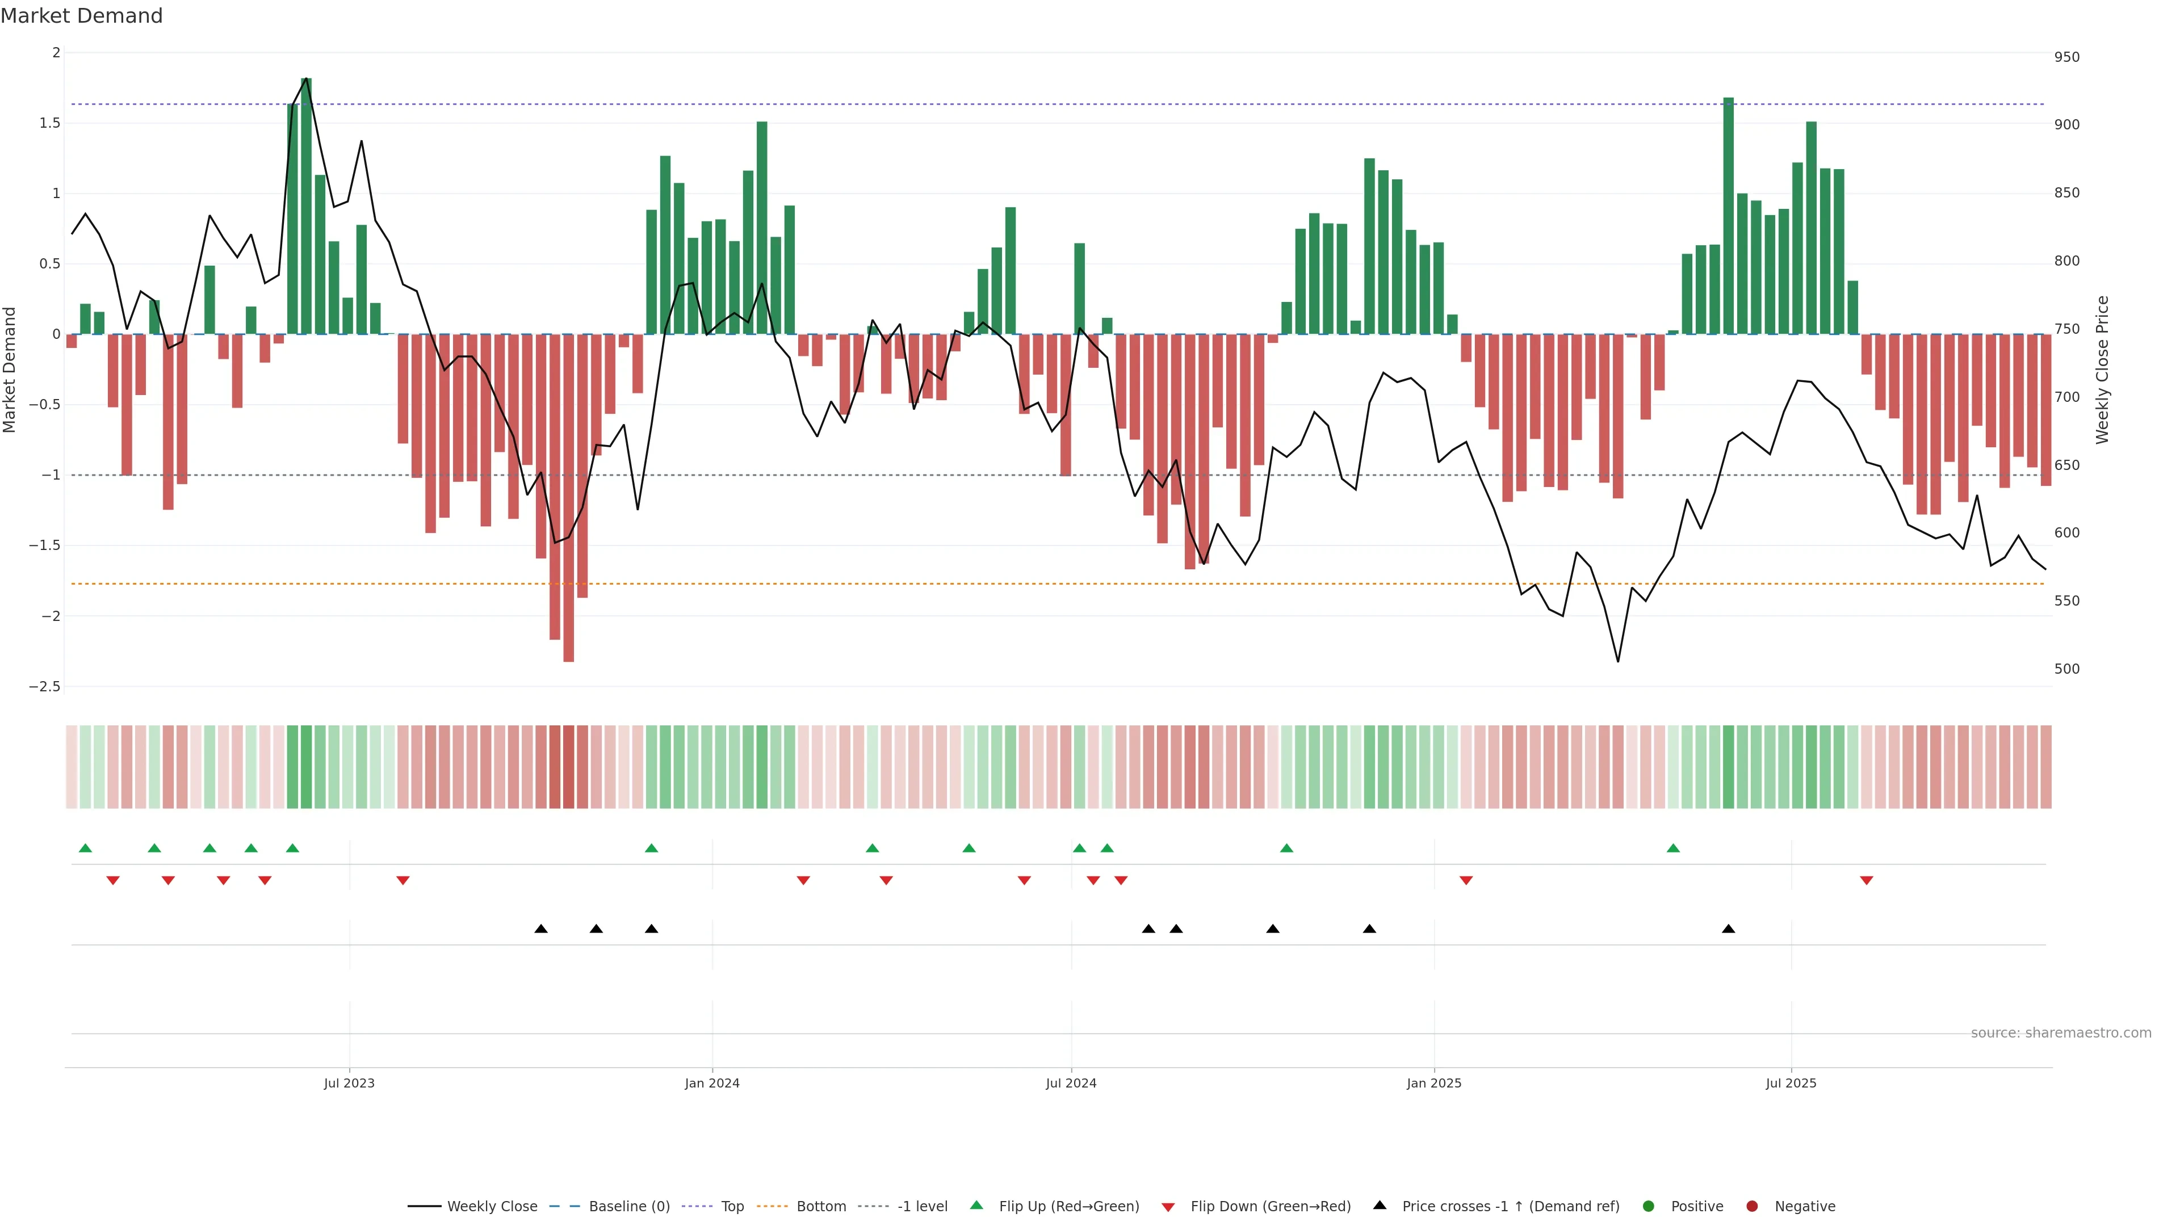This screenshot has height=1226, width=2180.
Task: Click the Positive green circle legend icon
Action: click(x=1649, y=1207)
